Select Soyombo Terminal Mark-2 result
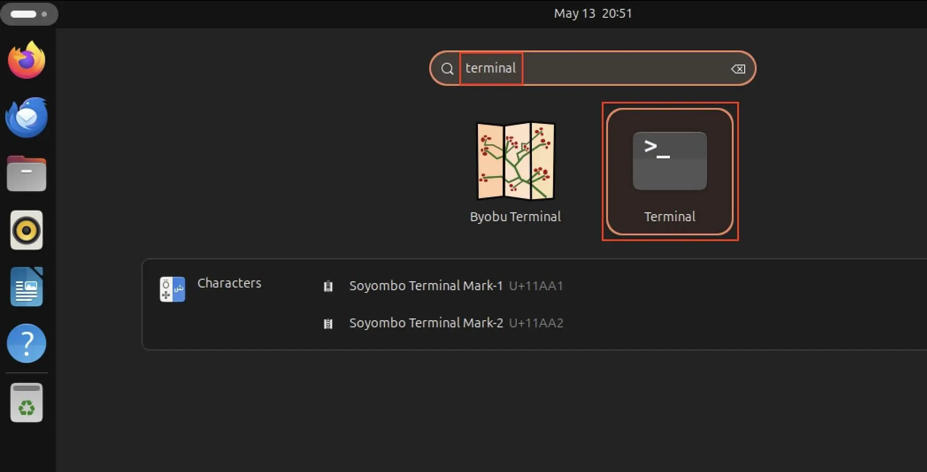This screenshot has height=472, width=927. [x=456, y=323]
